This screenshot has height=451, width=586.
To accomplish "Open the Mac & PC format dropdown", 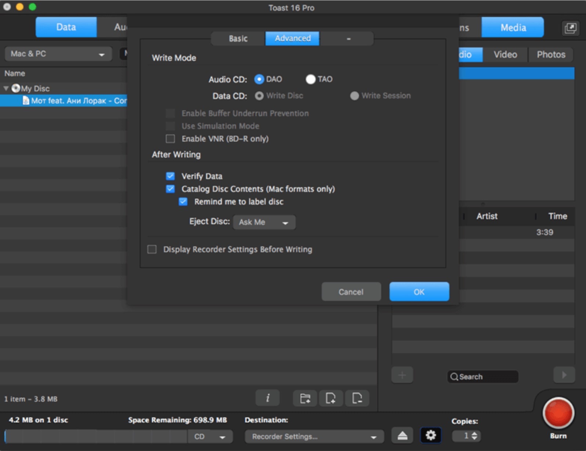I will click(58, 54).
